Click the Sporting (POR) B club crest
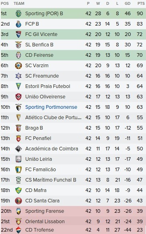The image size is (146, 234). (18, 14)
